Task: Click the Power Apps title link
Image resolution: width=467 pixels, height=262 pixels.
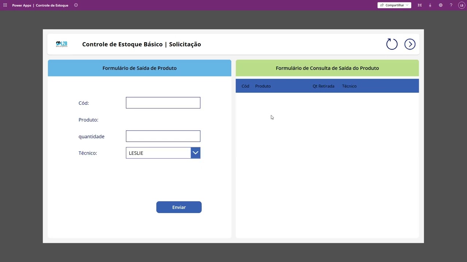Action: 22,5
